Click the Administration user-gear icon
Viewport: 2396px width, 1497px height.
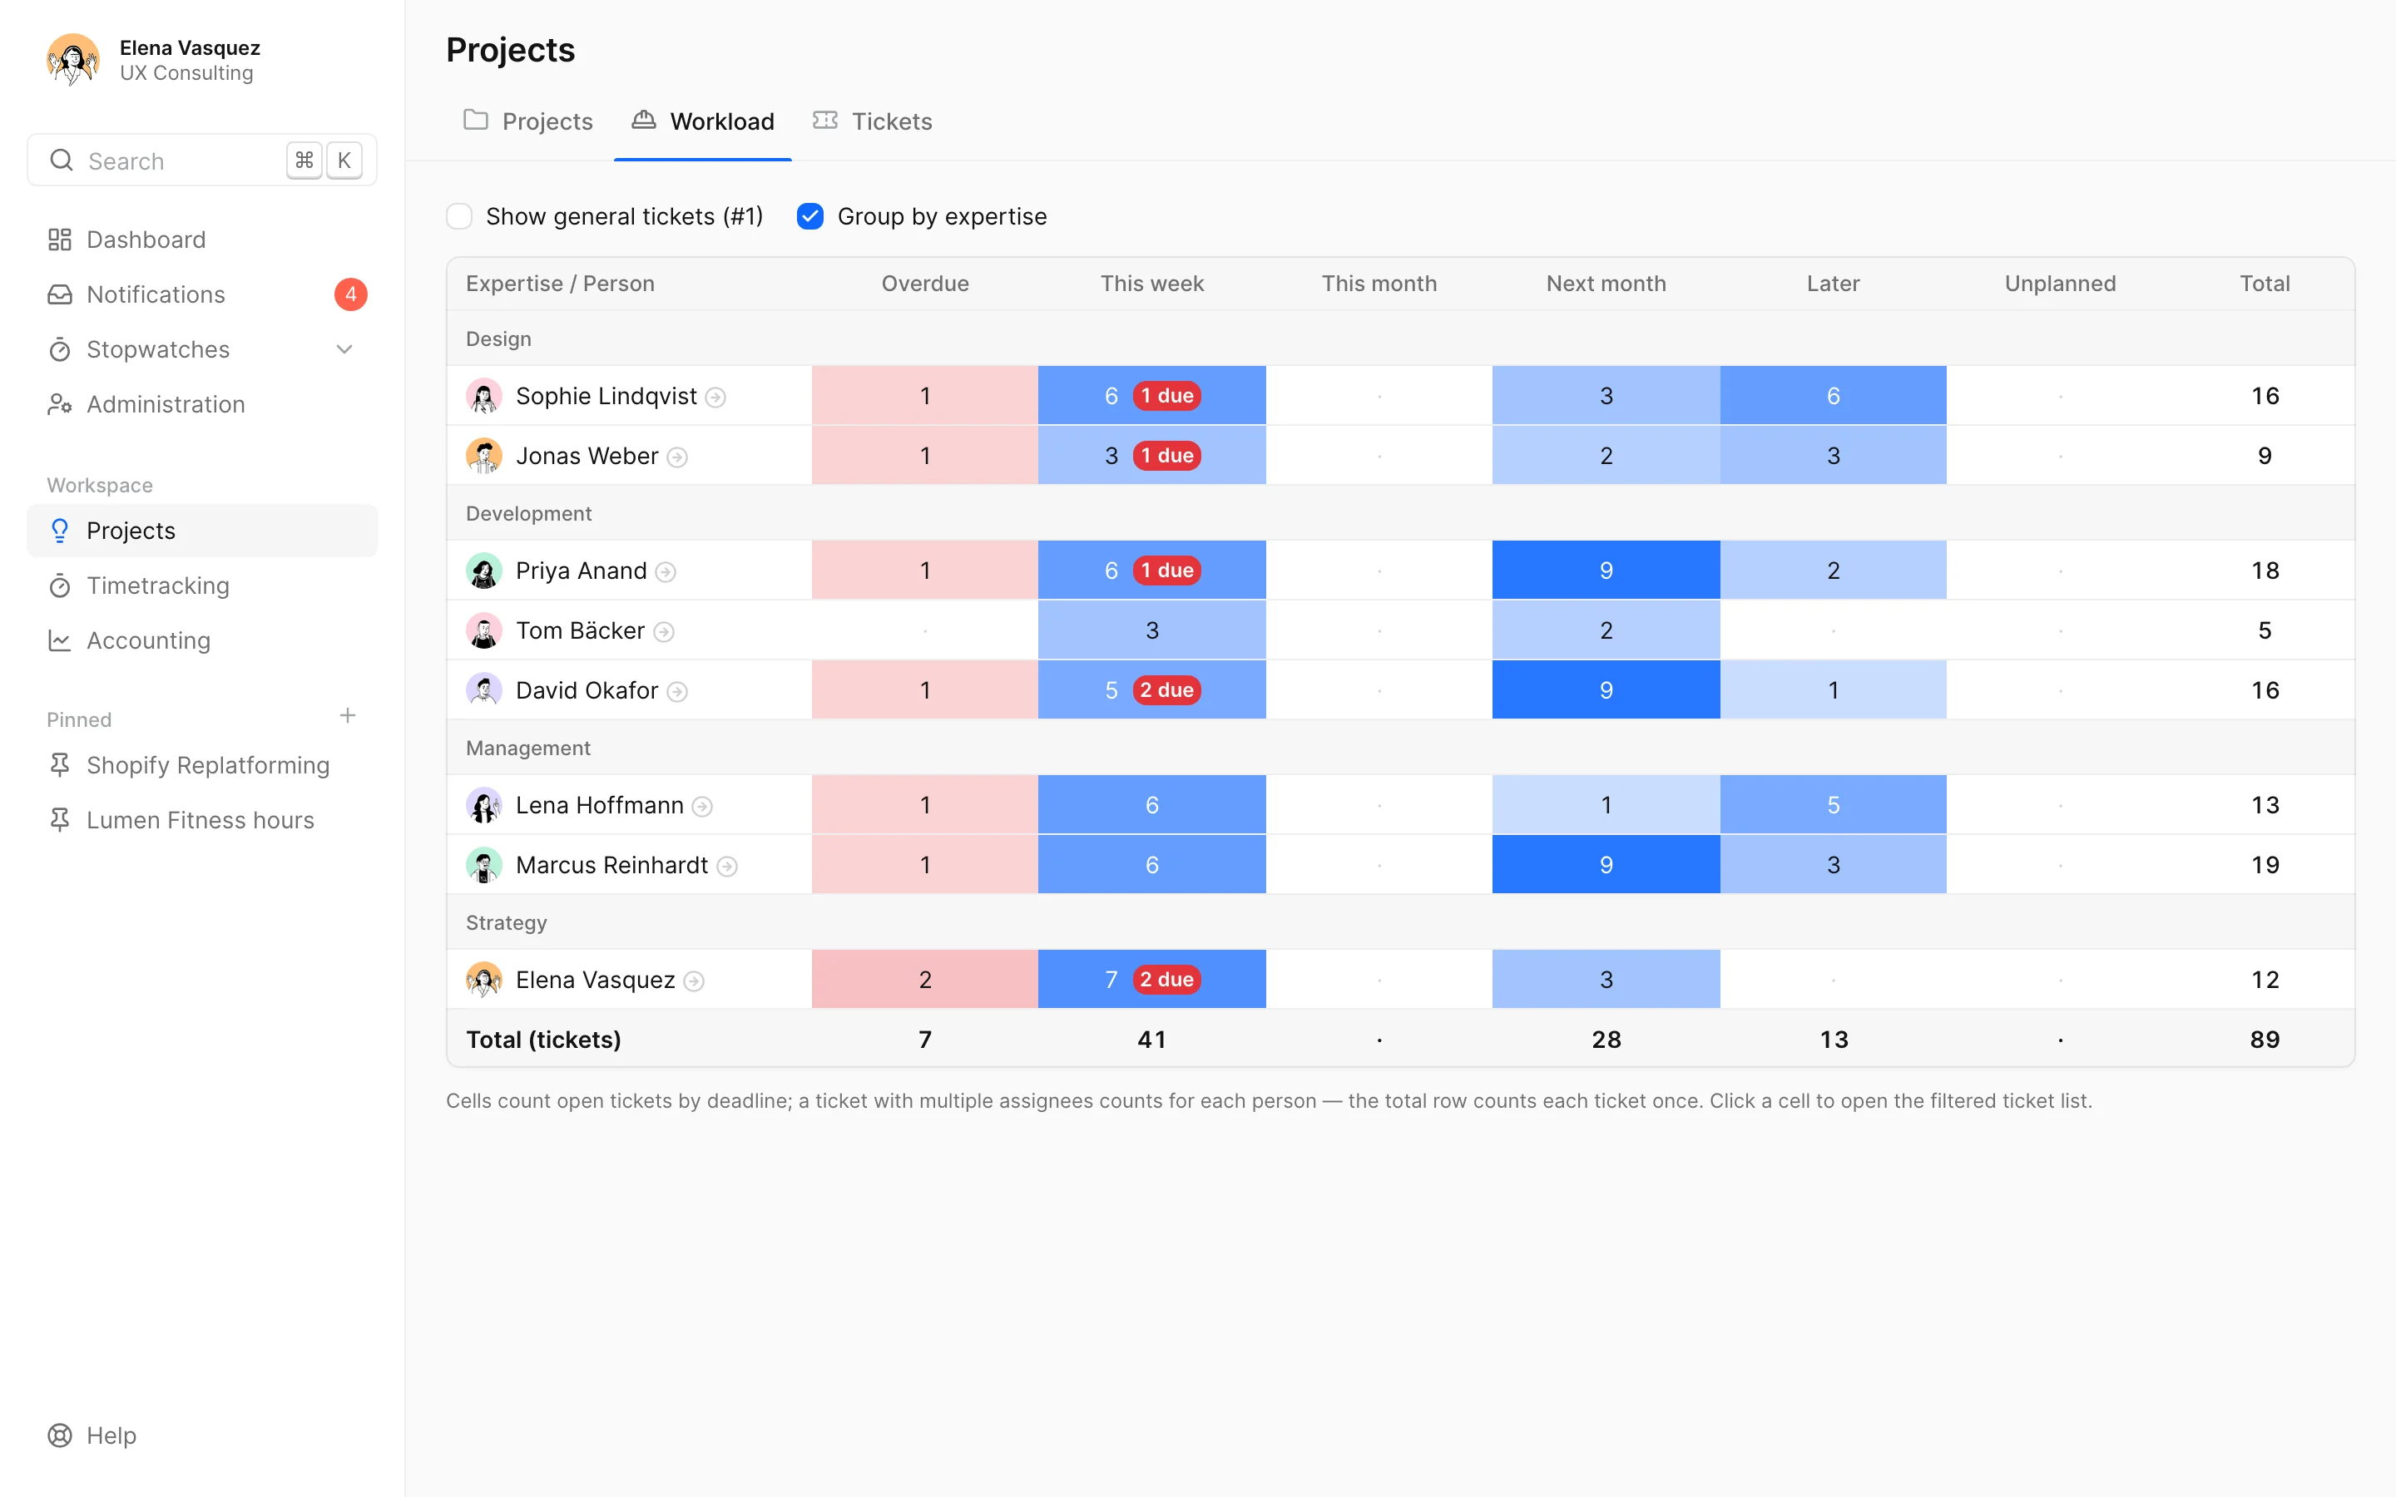(59, 404)
